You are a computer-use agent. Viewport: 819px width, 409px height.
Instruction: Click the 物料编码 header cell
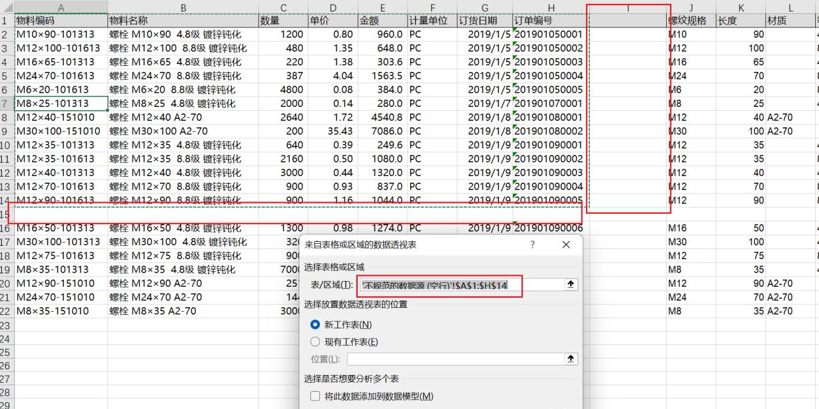(x=61, y=20)
